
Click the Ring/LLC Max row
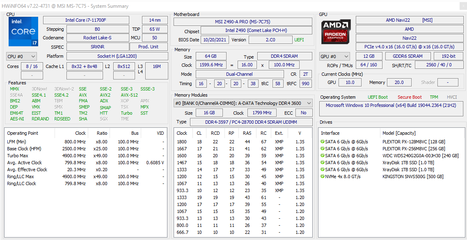tap(85, 177)
